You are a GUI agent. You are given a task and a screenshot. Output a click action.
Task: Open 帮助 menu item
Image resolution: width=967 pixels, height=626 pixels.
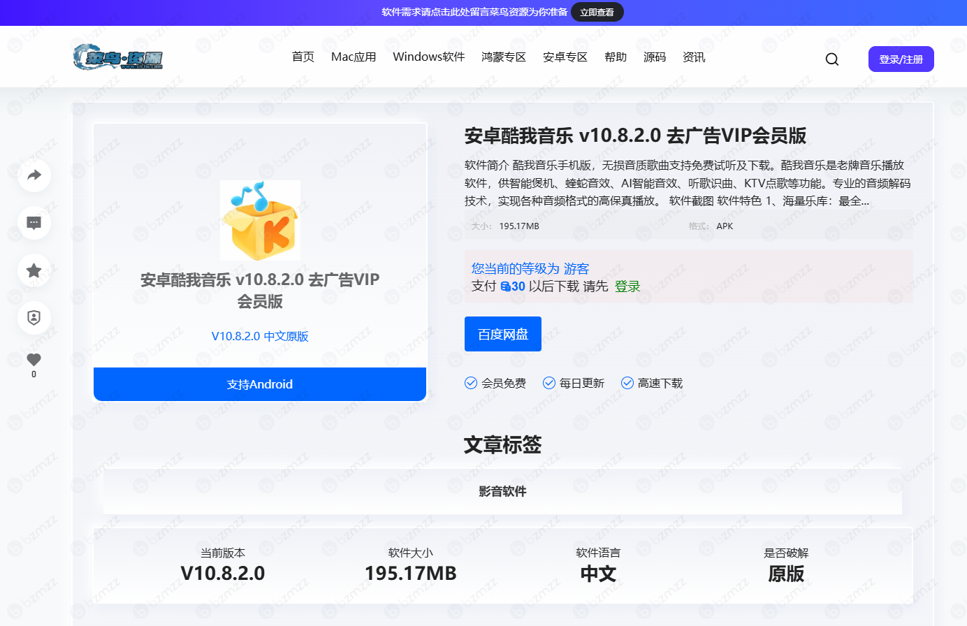click(x=616, y=57)
